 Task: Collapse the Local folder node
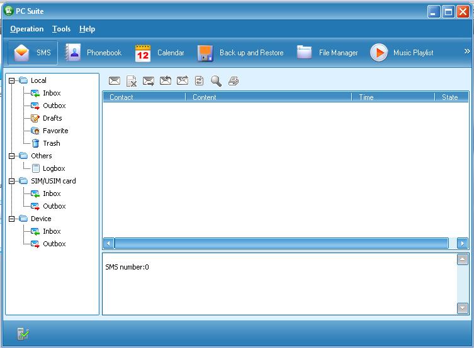[11, 80]
